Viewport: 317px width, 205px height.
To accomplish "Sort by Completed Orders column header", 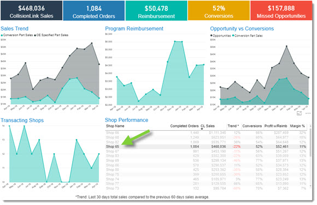I will [184, 126].
